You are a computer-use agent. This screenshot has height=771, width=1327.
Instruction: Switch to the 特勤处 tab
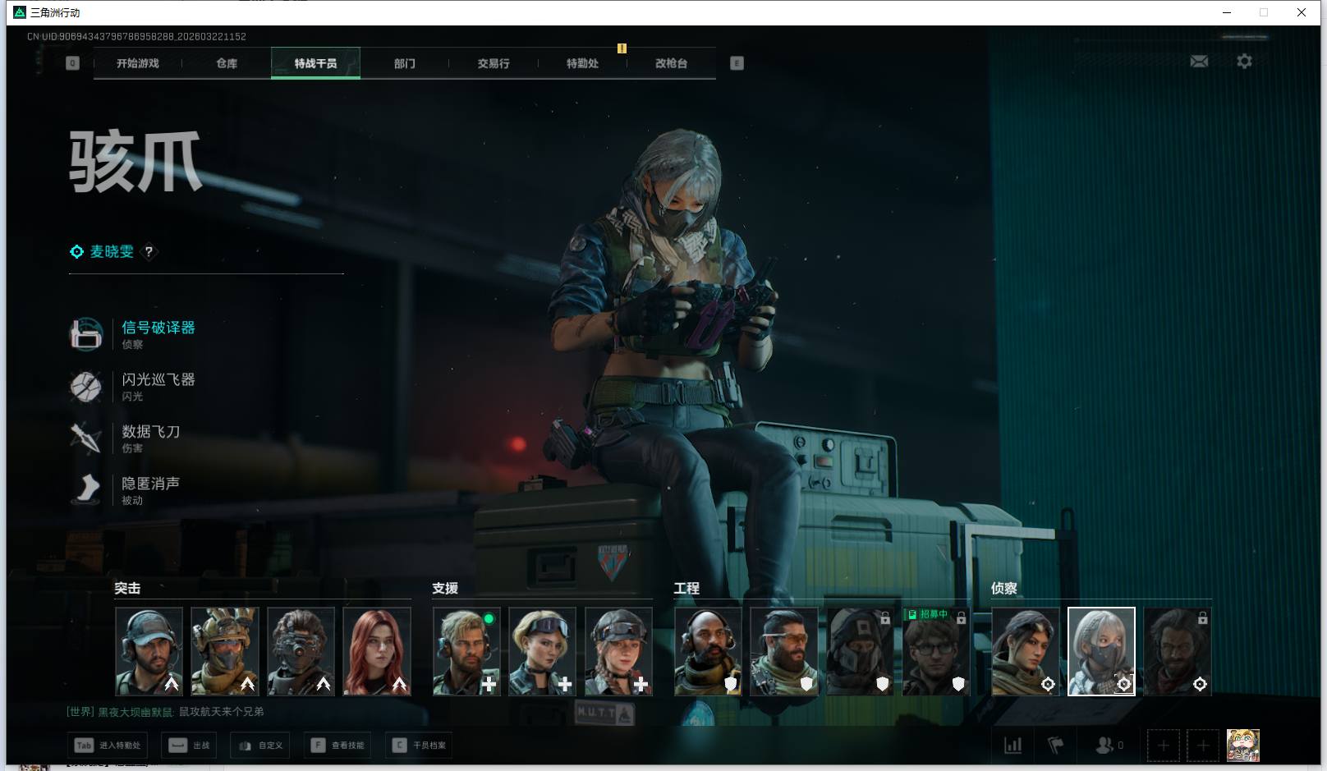click(x=582, y=63)
